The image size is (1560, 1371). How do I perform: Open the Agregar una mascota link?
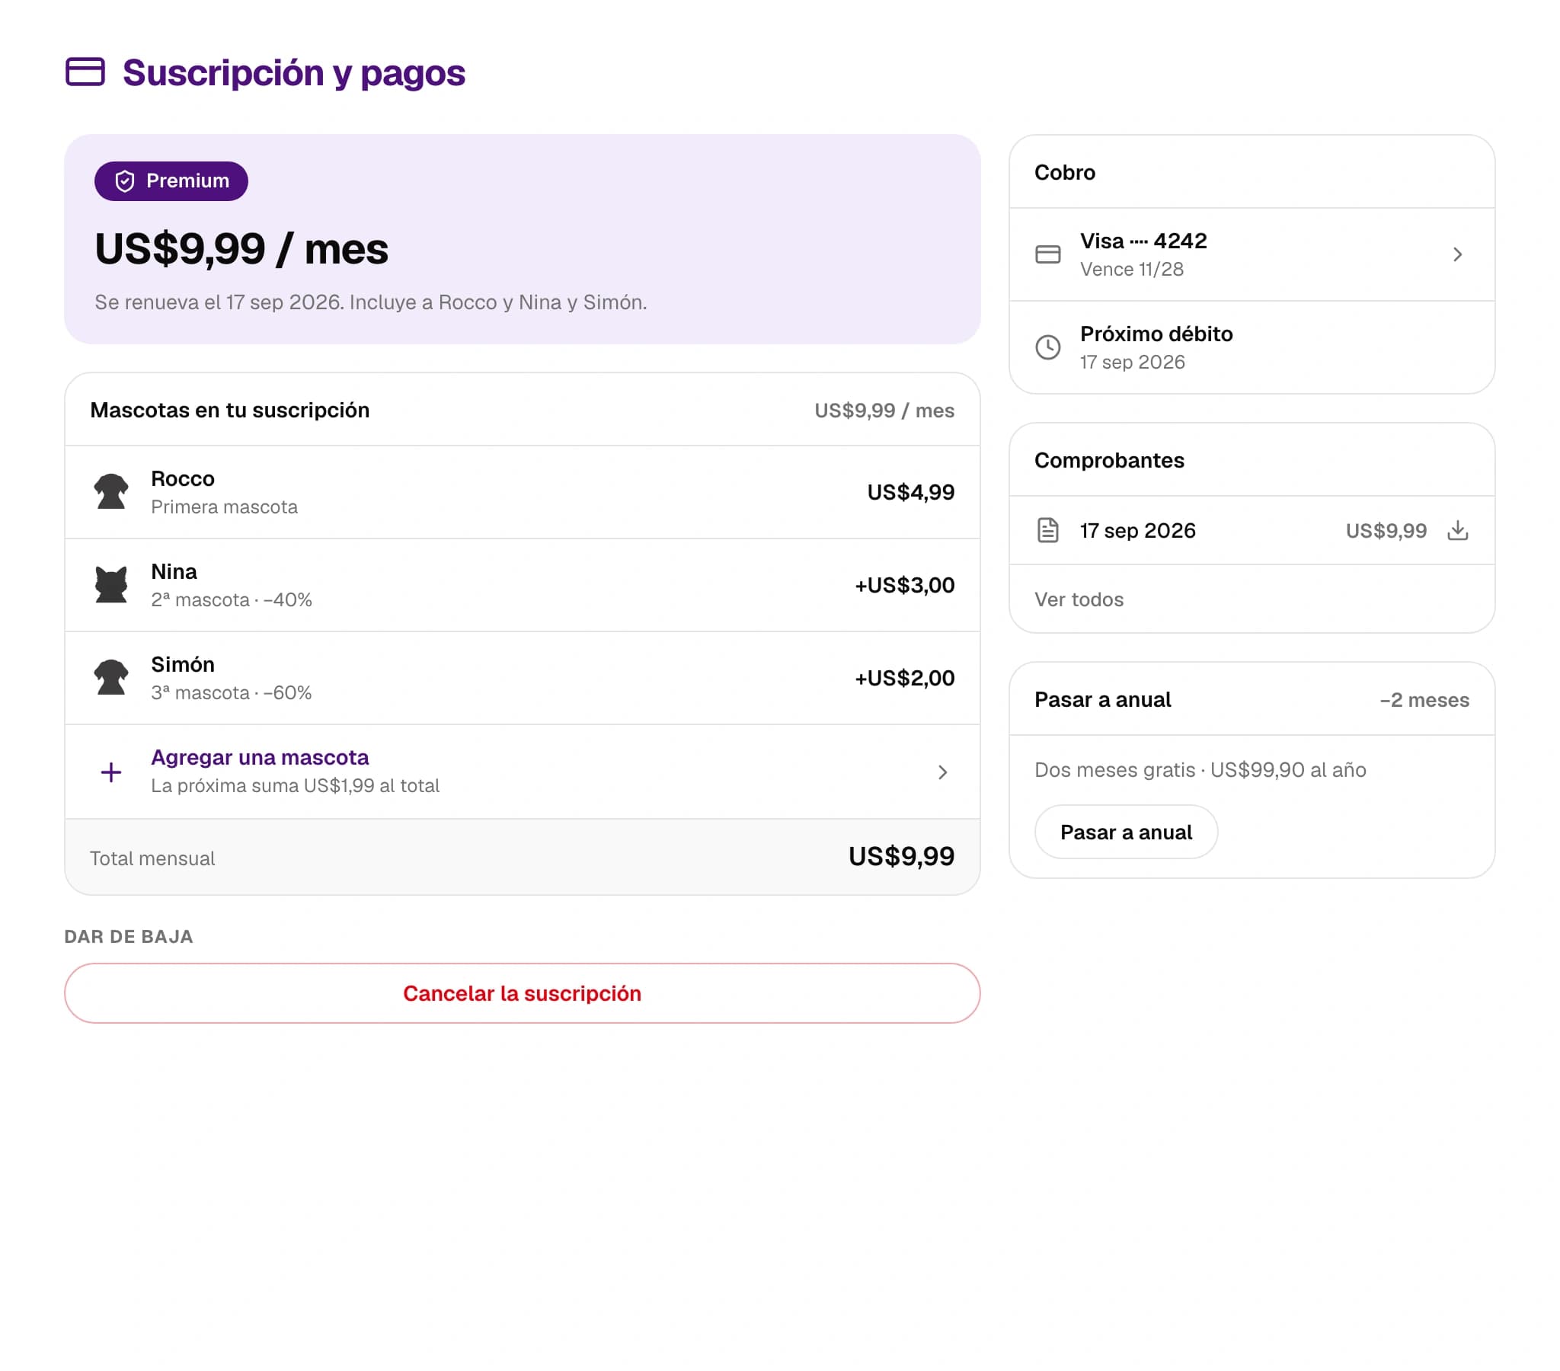coord(260,757)
